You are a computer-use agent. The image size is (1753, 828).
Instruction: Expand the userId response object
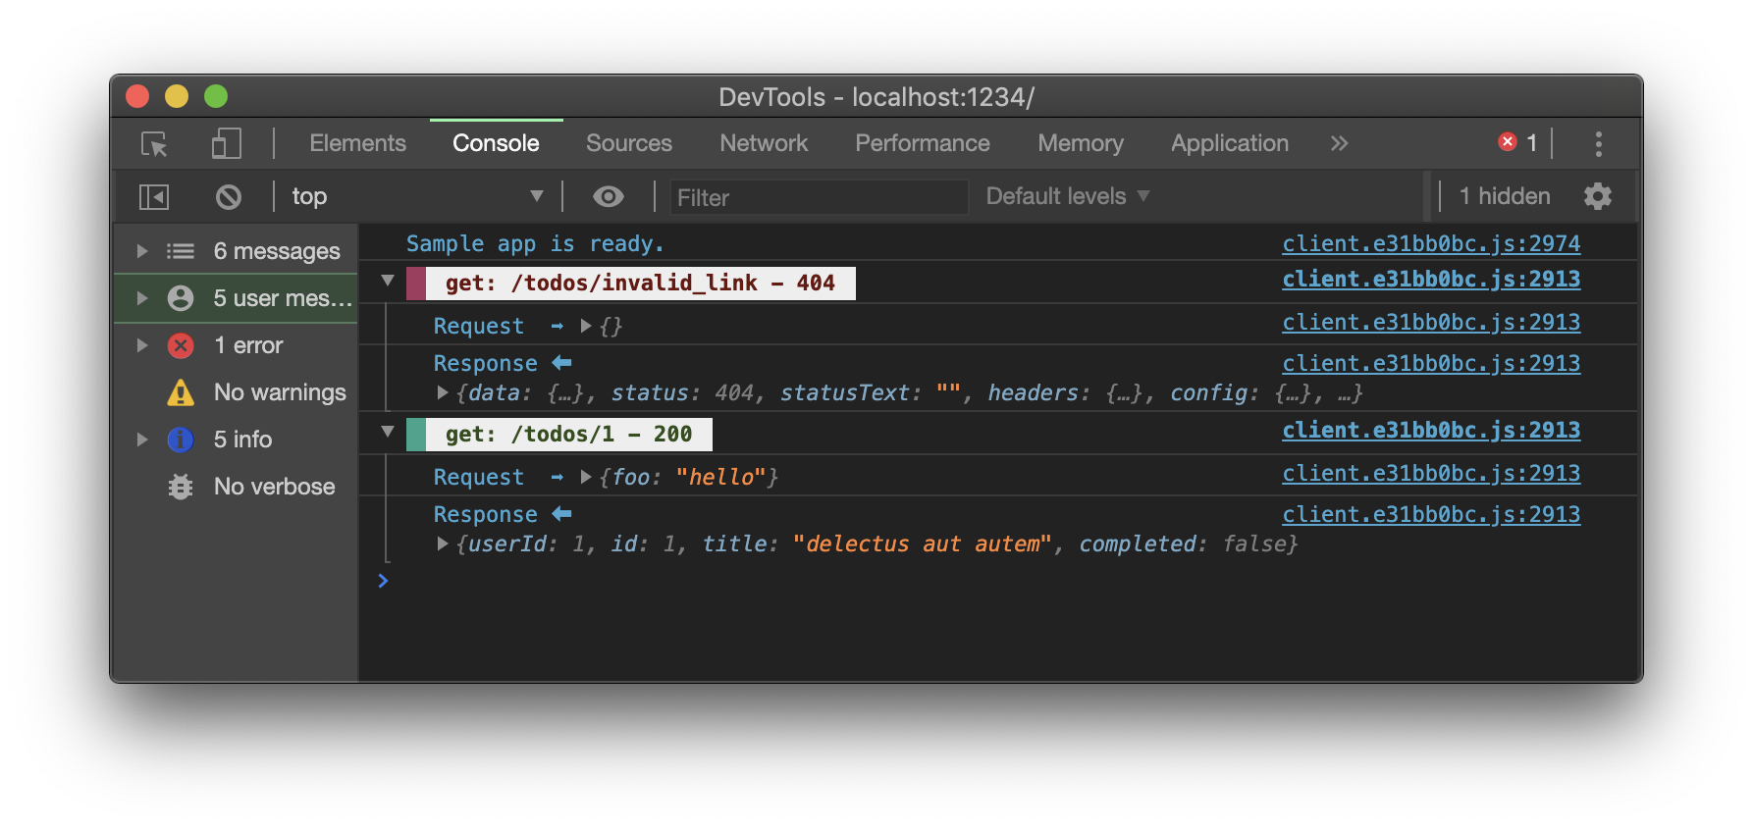click(x=443, y=543)
